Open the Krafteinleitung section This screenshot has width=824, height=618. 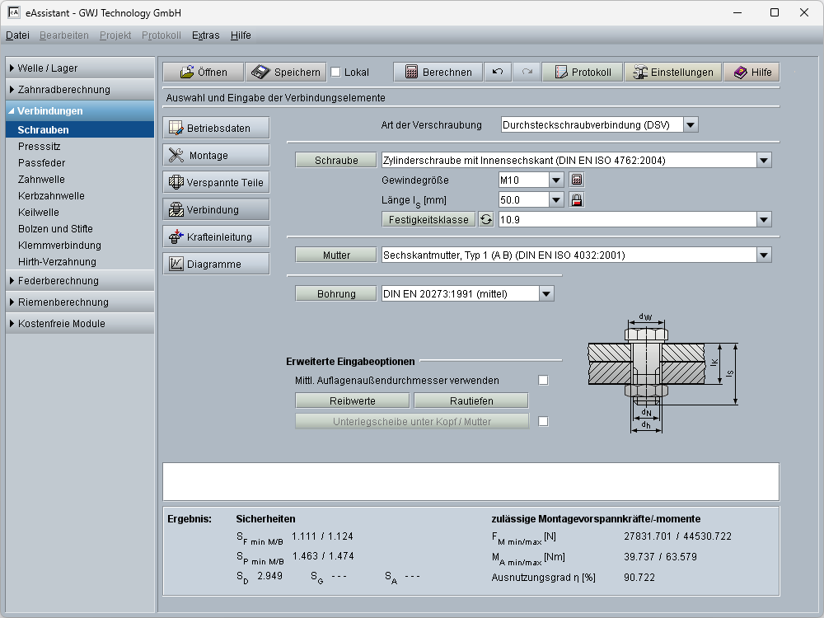216,236
